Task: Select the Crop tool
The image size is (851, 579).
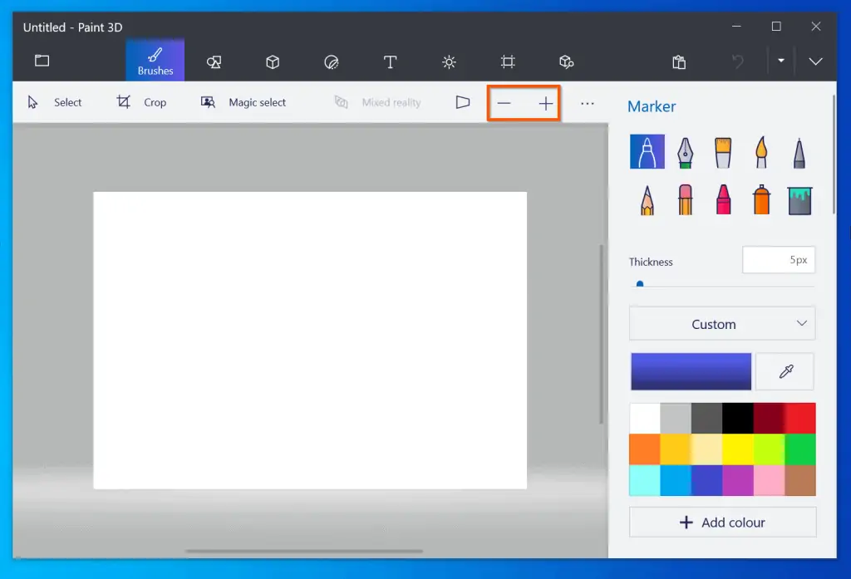Action: [142, 102]
